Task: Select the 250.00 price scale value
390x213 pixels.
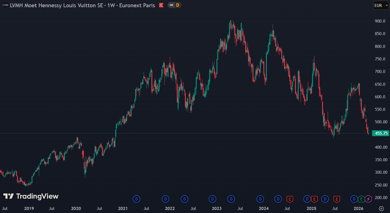Action: [381, 185]
